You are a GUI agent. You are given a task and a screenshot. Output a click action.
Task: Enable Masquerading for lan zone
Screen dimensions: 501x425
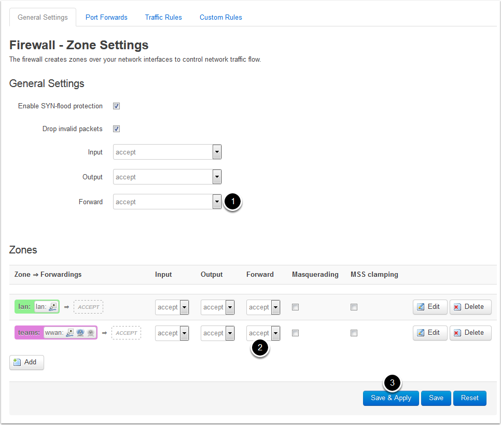295,307
